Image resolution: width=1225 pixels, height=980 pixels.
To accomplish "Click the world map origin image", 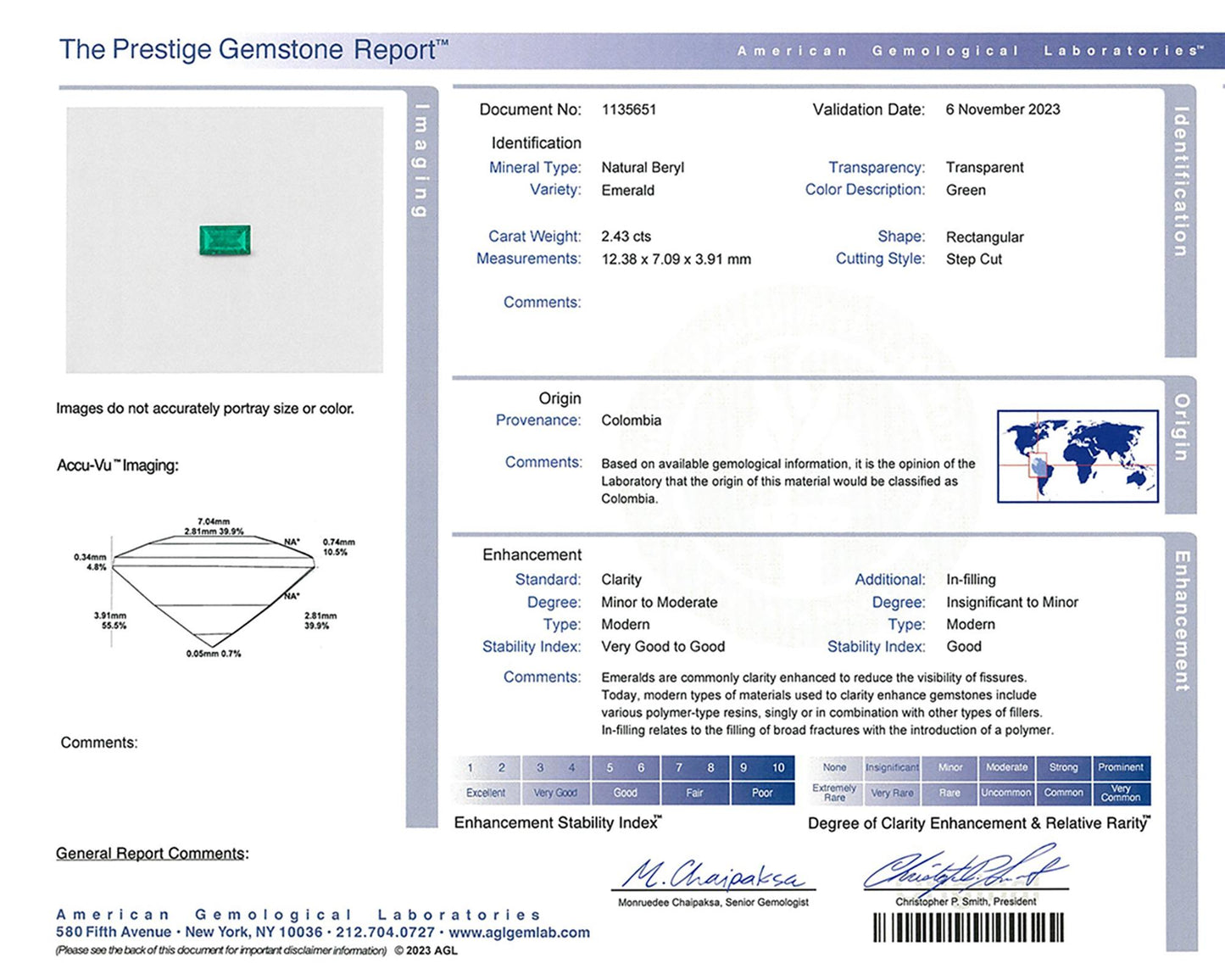I will pos(1077,456).
